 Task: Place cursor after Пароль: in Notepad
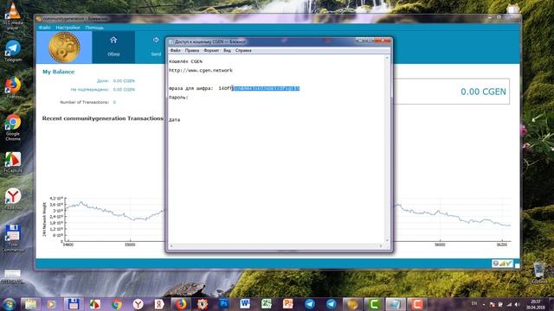pyautogui.click(x=189, y=98)
